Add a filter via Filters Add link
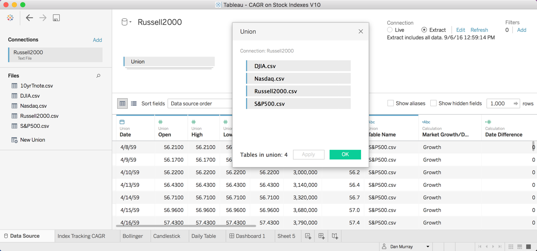The width and height of the screenshot is (537, 251). (521, 30)
